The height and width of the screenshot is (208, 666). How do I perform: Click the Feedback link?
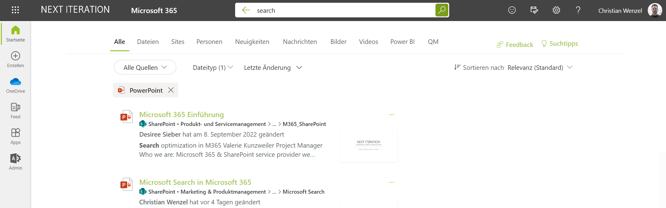pyautogui.click(x=515, y=45)
